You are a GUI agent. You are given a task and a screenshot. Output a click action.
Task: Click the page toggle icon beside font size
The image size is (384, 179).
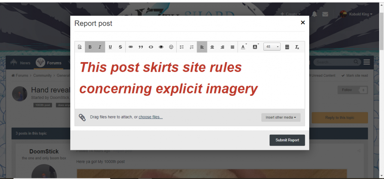(287, 47)
